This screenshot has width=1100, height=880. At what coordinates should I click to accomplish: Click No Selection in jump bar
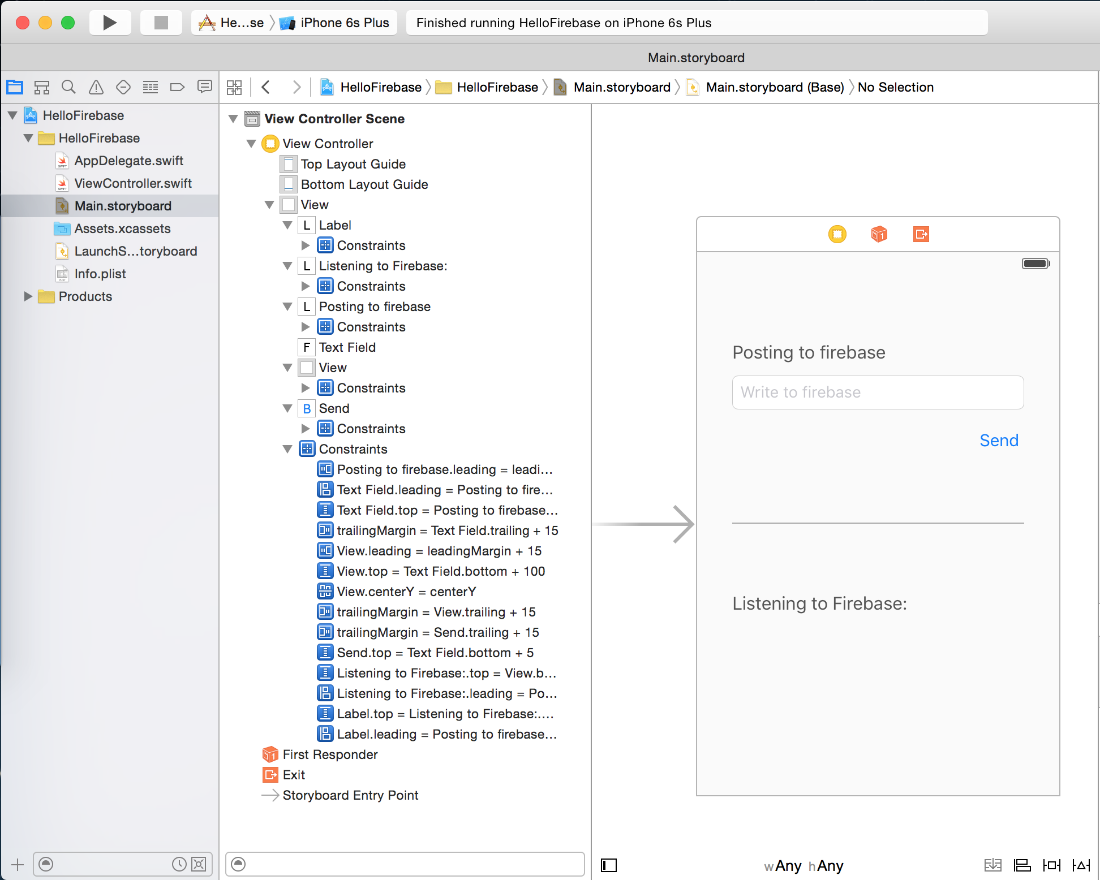(x=895, y=87)
